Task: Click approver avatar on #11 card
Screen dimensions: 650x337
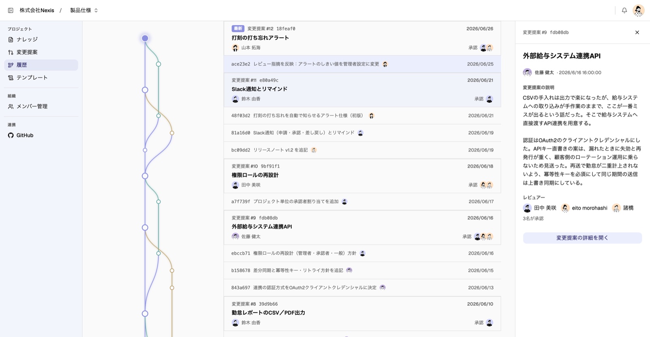Action: point(490,99)
